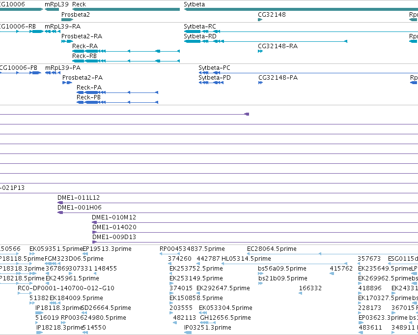This screenshot has height=335, width=418.
Task: Select feature 516019
Action: tap(47, 318)
